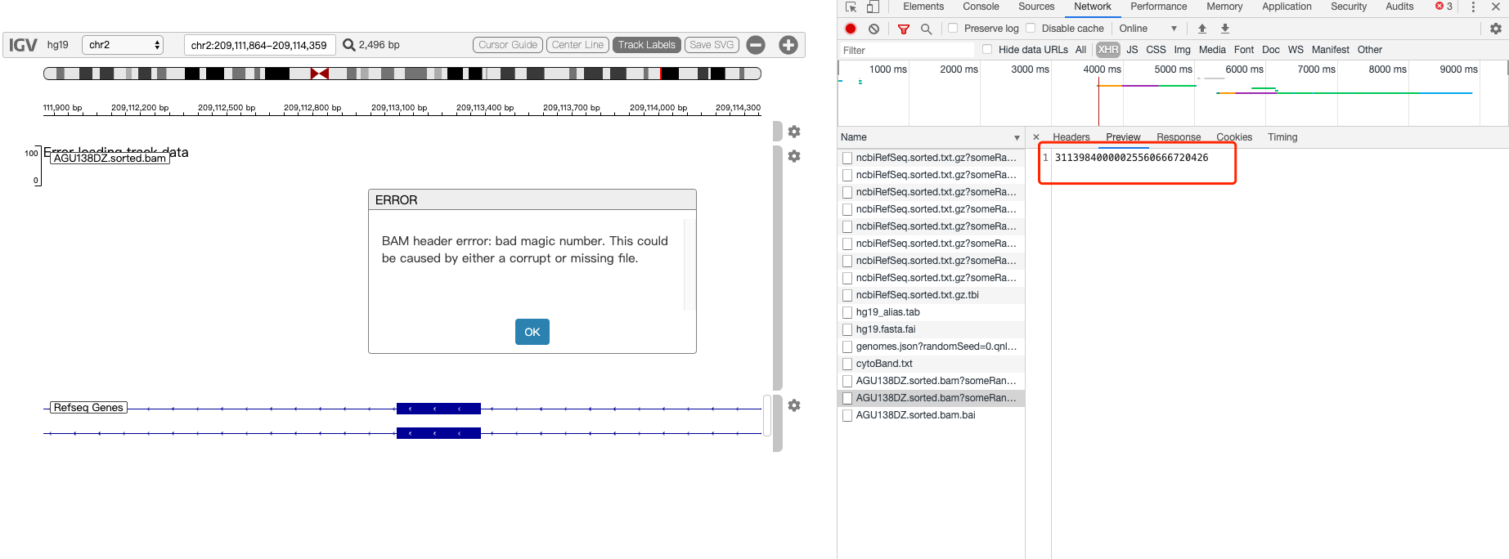
Task: Switch to the Console tab
Action: click(981, 7)
